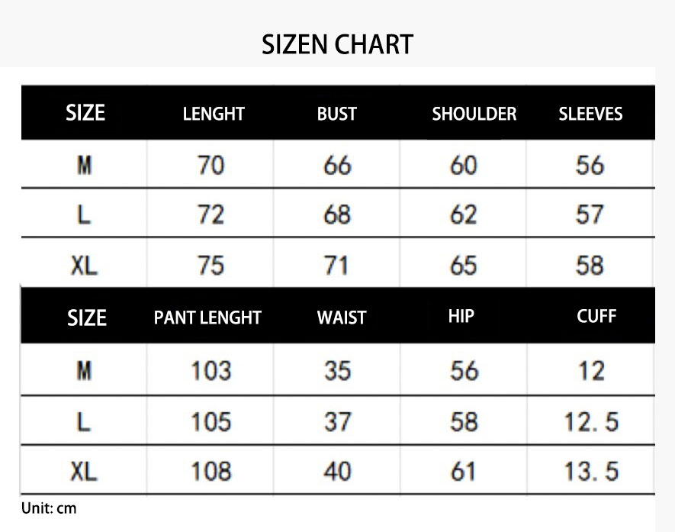This screenshot has width=675, height=532.
Task: Select the LENGHT column header
Action: click(x=214, y=114)
